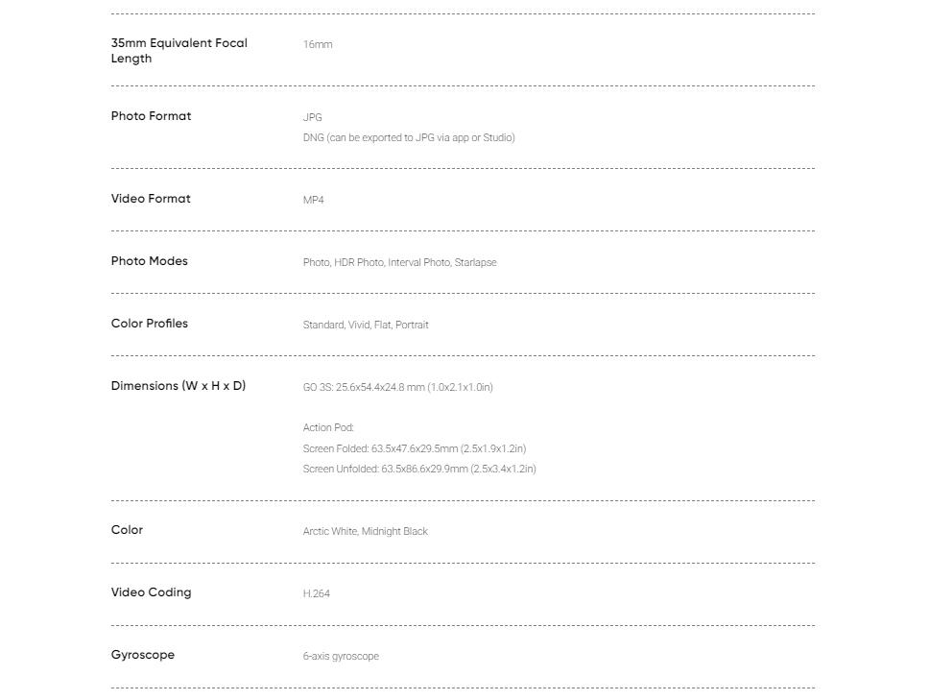
Task: Click the Arctic White, Midnight Black value
Action: pos(366,531)
